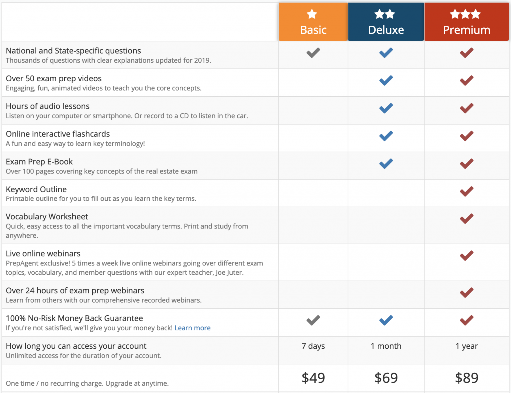
Task: Click the red Premium checkmark for Keyword Outline
Action: tap(467, 191)
